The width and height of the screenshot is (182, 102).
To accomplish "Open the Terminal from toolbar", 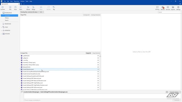I will click(x=168, y=8).
